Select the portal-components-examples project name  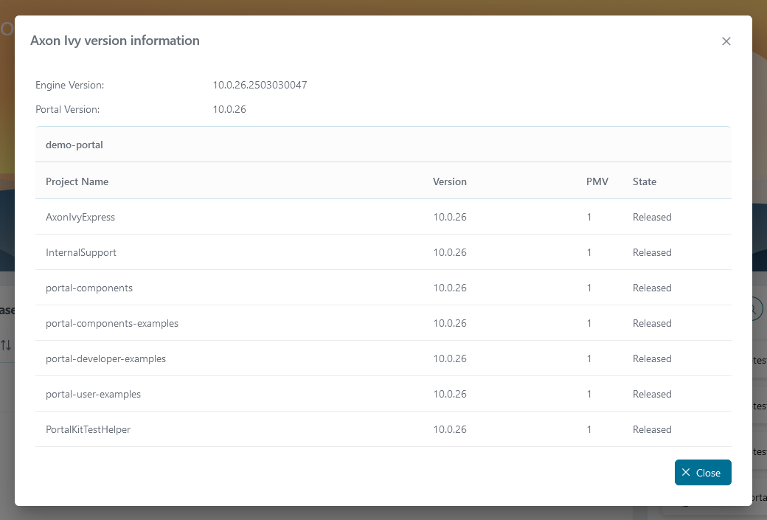[112, 323]
